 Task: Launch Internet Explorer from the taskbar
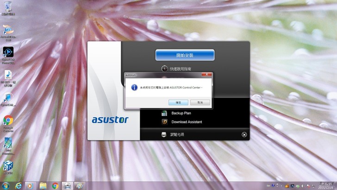[x=19, y=185]
